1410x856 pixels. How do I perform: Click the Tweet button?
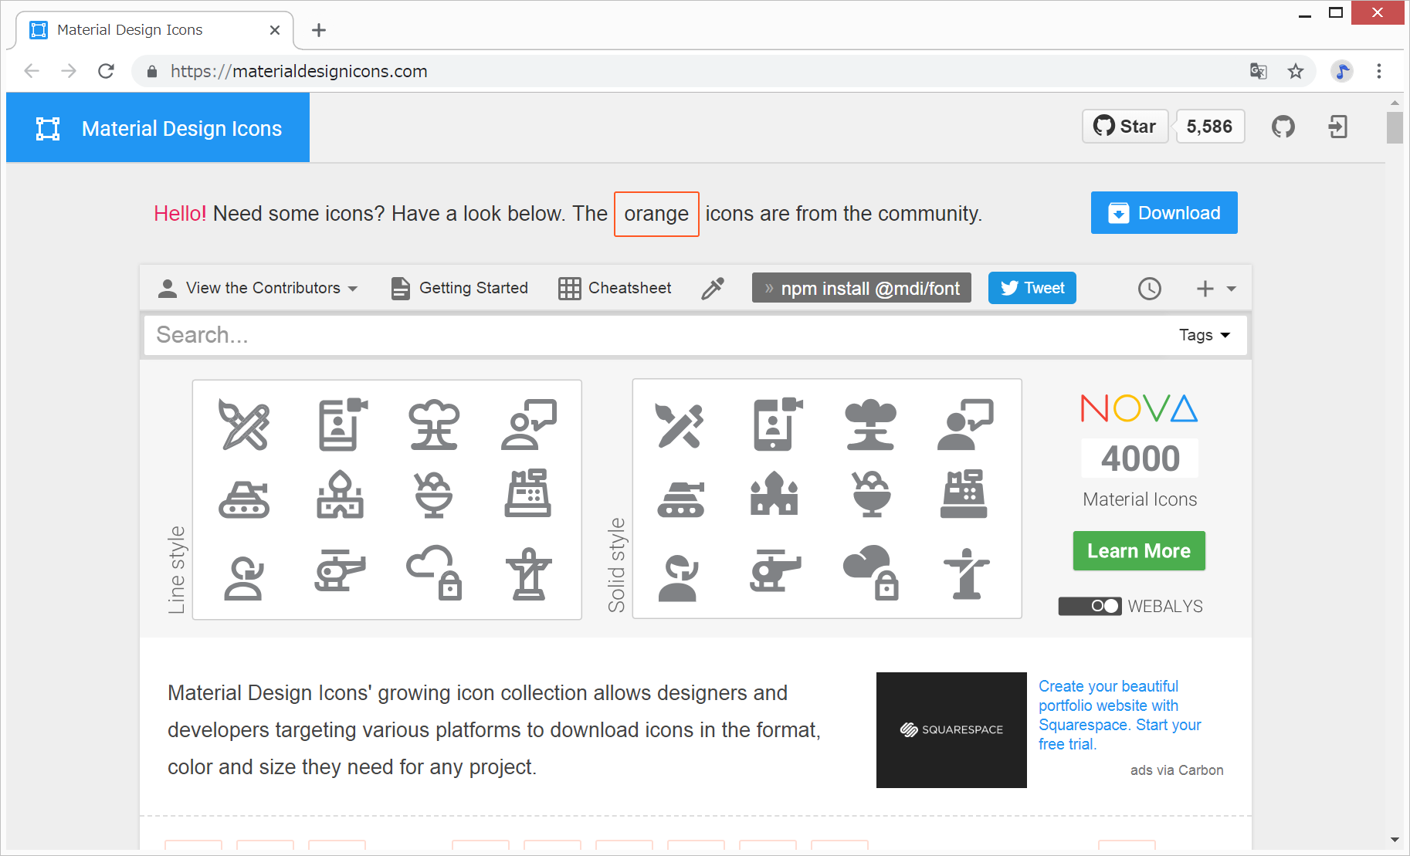click(1032, 288)
